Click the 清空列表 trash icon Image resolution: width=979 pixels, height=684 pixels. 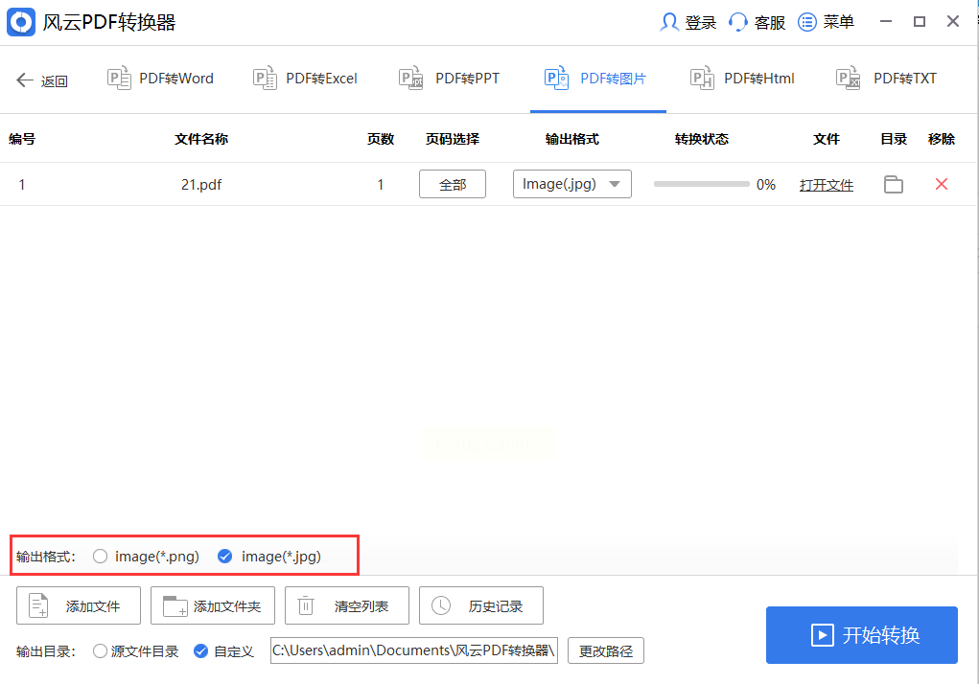tap(306, 605)
